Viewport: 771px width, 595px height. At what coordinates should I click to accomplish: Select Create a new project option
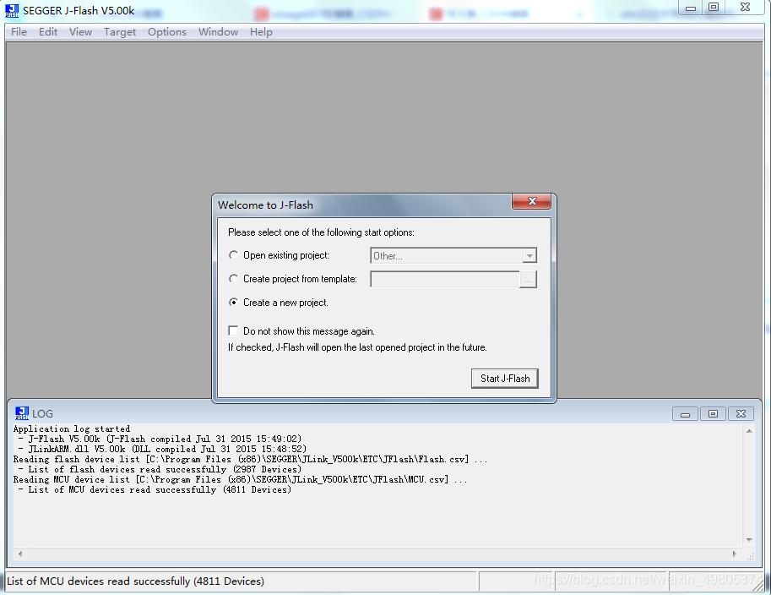pyautogui.click(x=234, y=303)
